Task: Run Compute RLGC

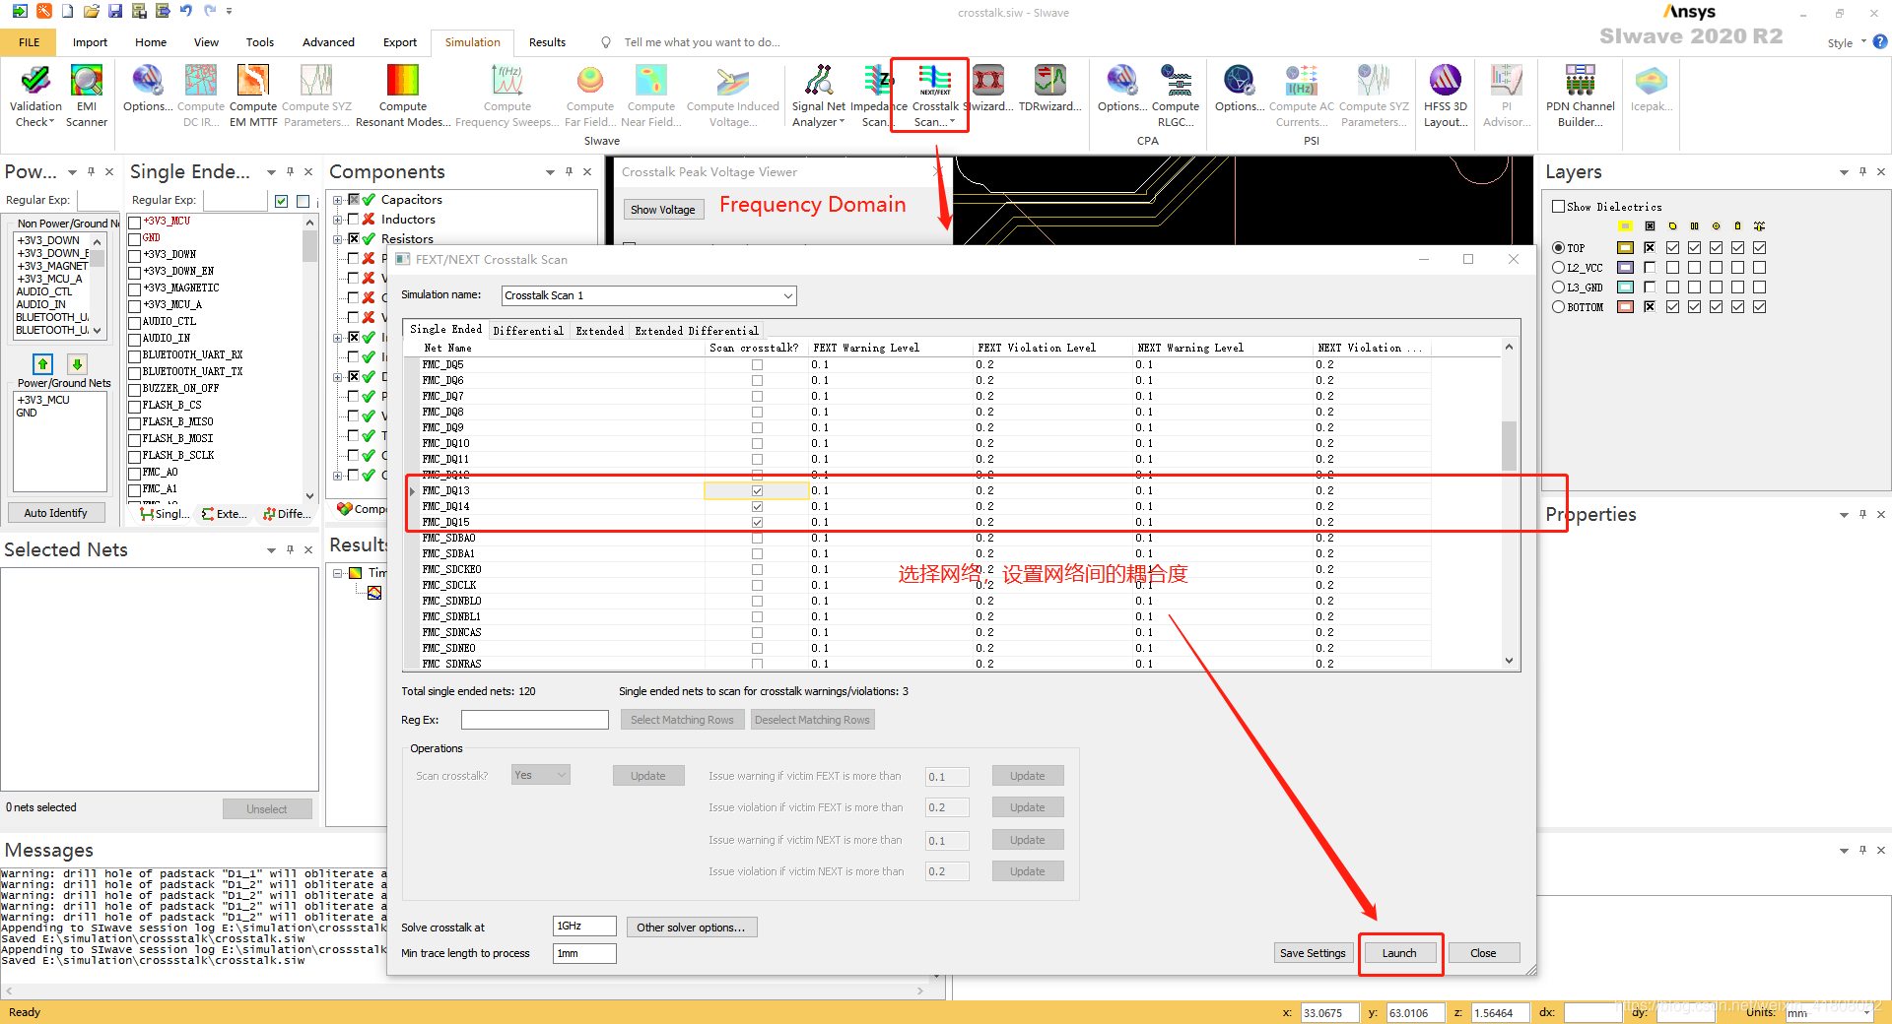Action: 1176,96
